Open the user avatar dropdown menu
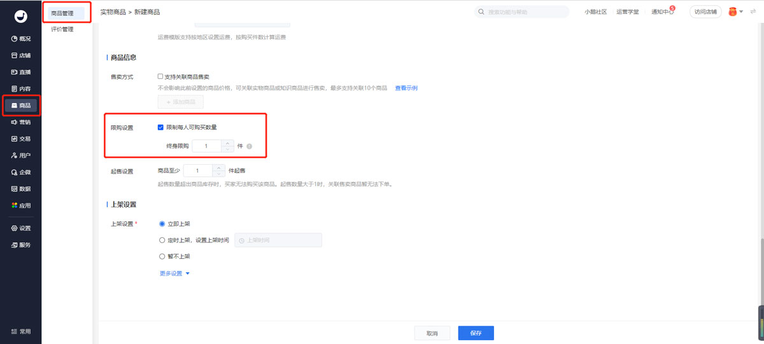 [736, 12]
